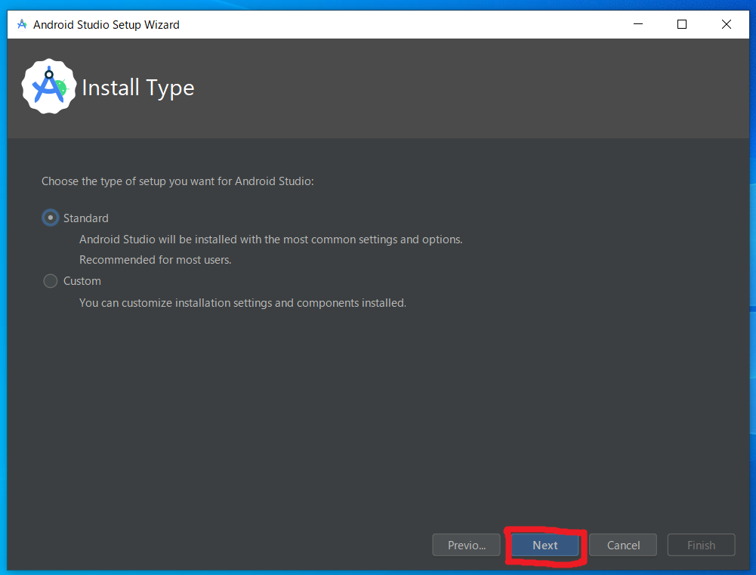Viewport: 756px width, 575px height.
Task: Click the 'Install Type' heading text
Action: [138, 88]
